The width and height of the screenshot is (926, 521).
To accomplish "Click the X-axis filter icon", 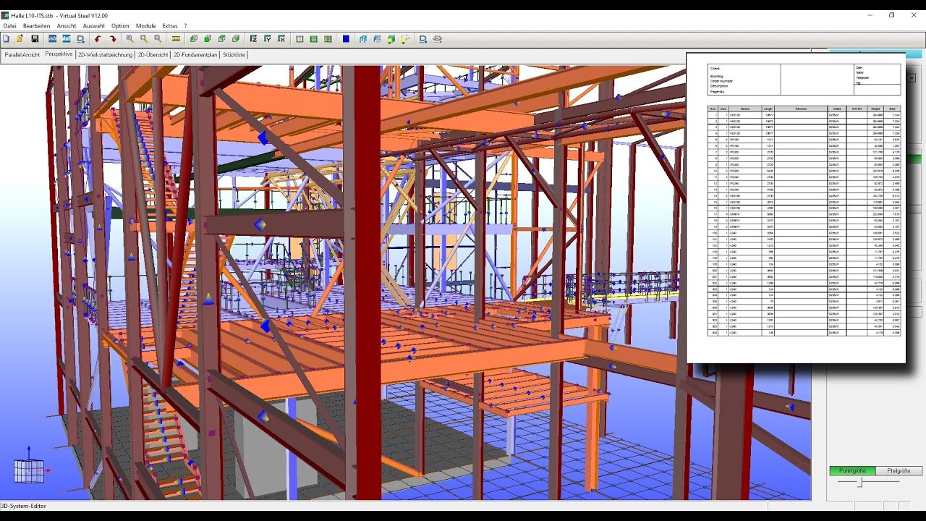I will pyautogui.click(x=281, y=38).
